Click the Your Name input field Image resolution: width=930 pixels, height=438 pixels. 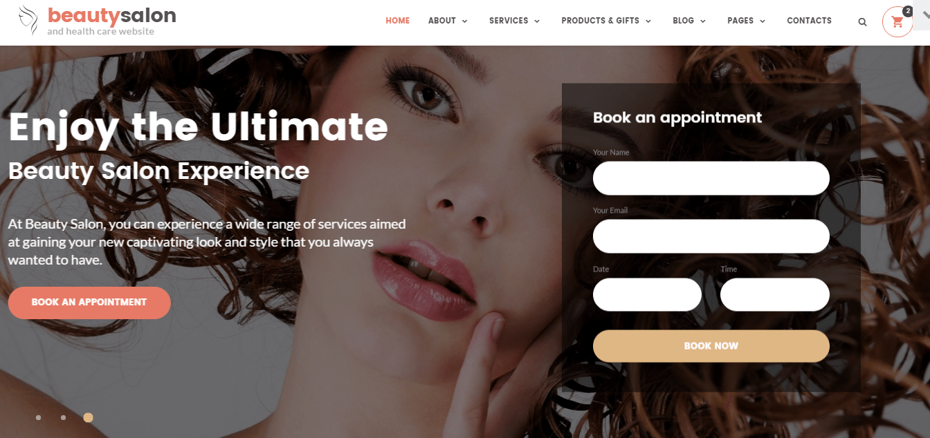711,178
